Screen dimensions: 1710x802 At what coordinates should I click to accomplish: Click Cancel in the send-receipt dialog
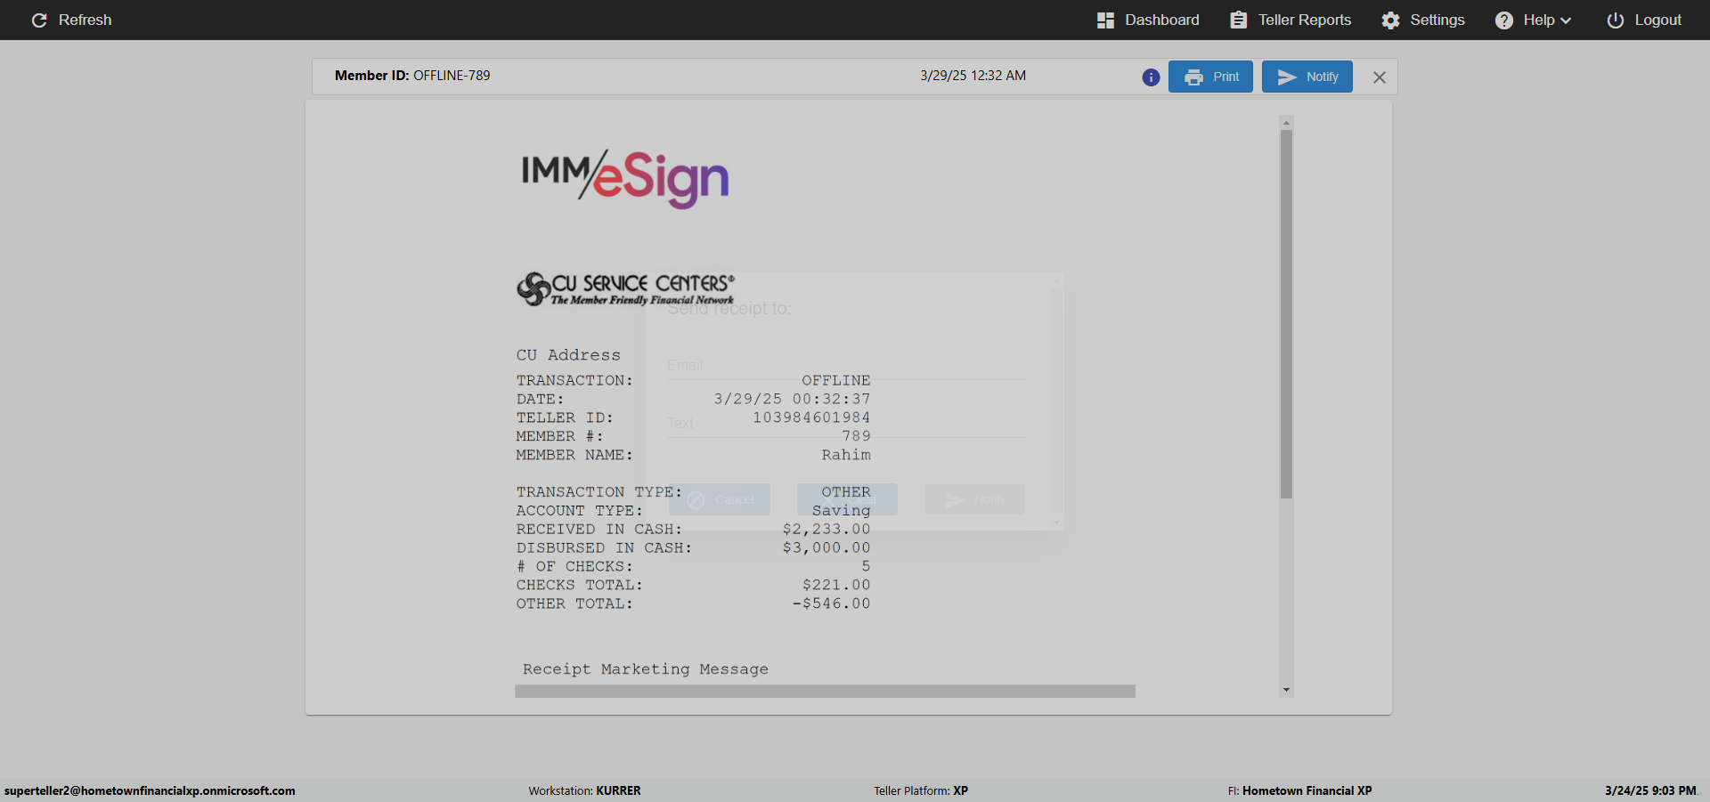(720, 499)
